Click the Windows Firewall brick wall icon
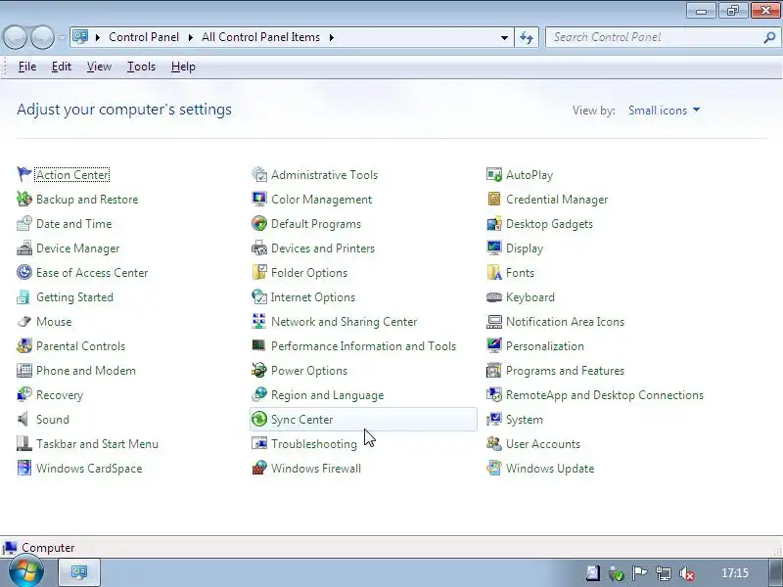Image resolution: width=783 pixels, height=587 pixels. tap(259, 468)
